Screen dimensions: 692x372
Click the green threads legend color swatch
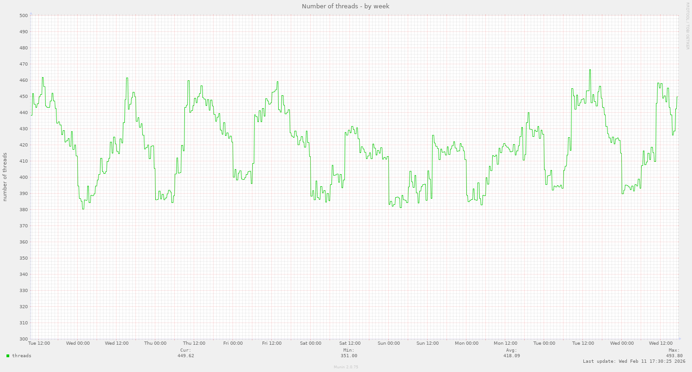click(x=8, y=356)
